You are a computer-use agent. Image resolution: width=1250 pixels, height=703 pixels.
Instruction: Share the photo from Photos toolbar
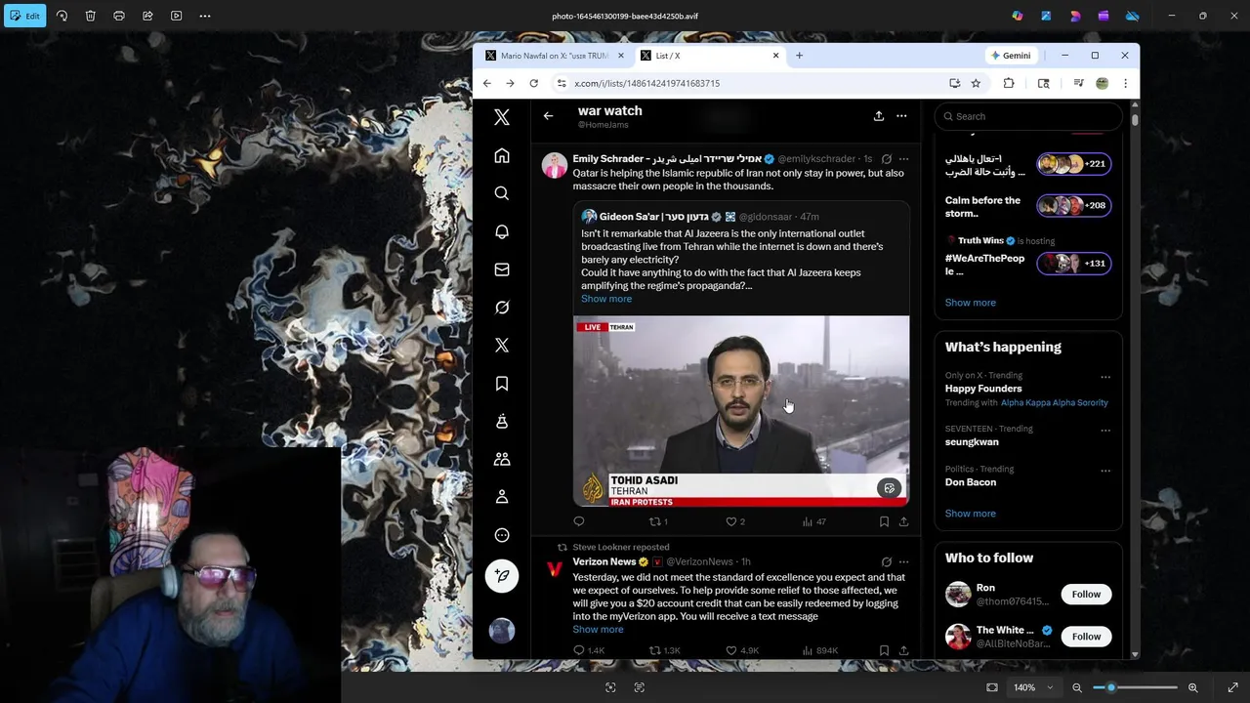point(147,16)
